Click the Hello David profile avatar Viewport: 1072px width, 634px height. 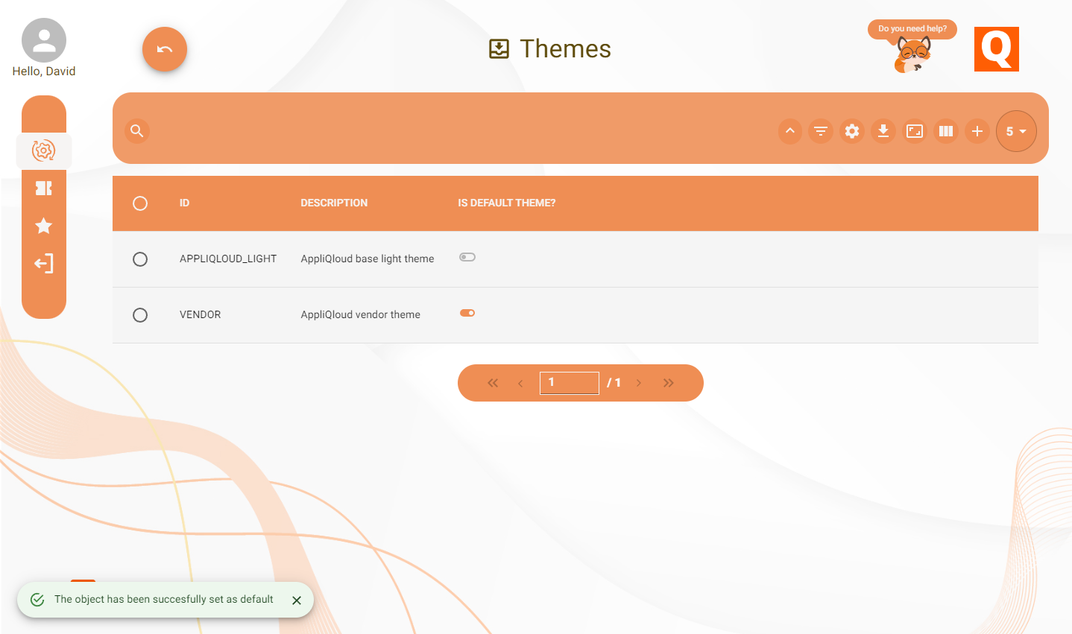(43, 39)
